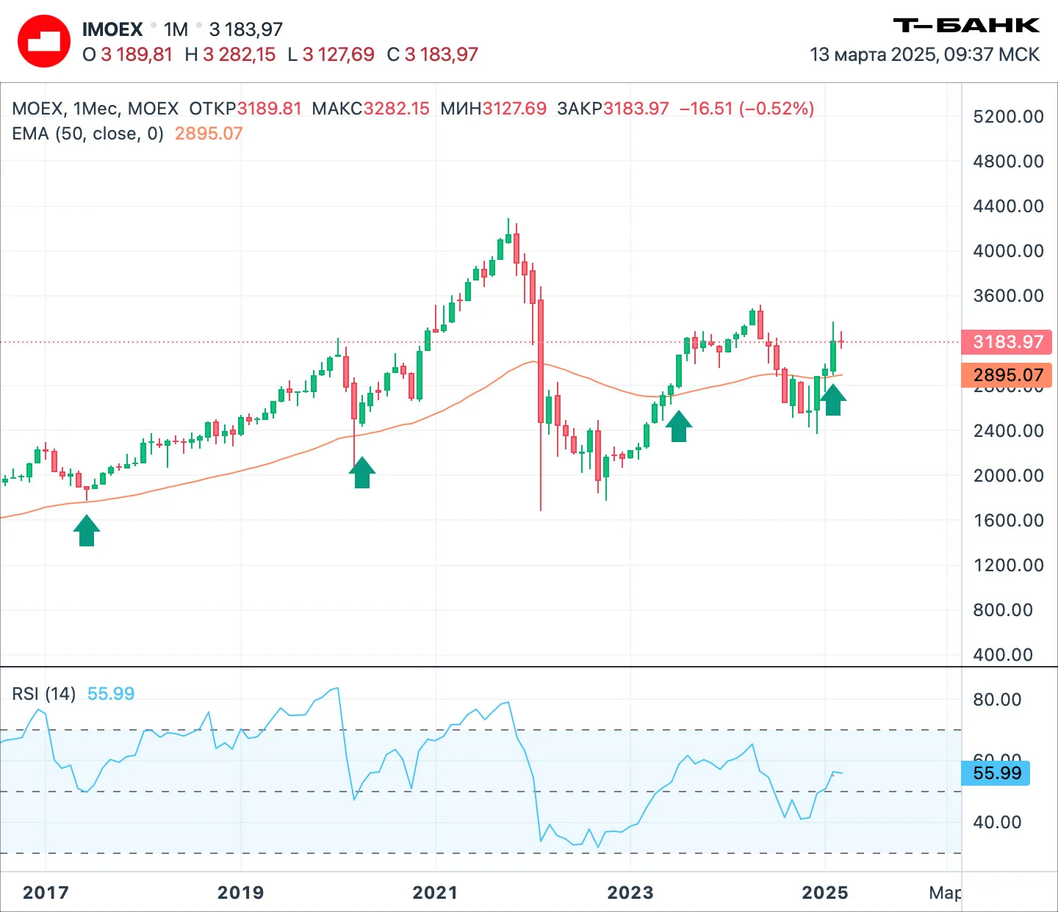Click the IMOEX ticker name
This screenshot has height=912, width=1058.
112,29
